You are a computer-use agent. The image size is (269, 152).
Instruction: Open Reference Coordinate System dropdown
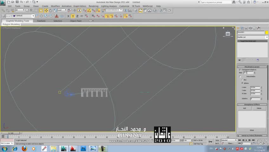pyautogui.click(x=62, y=10)
